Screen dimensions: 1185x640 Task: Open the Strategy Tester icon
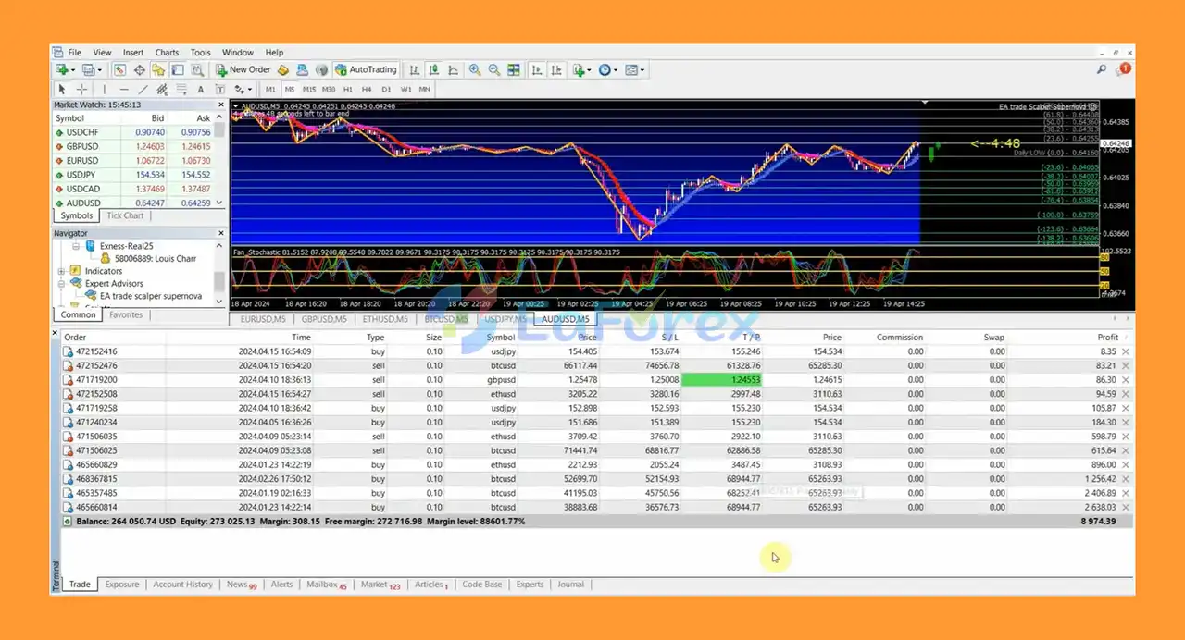tap(197, 69)
